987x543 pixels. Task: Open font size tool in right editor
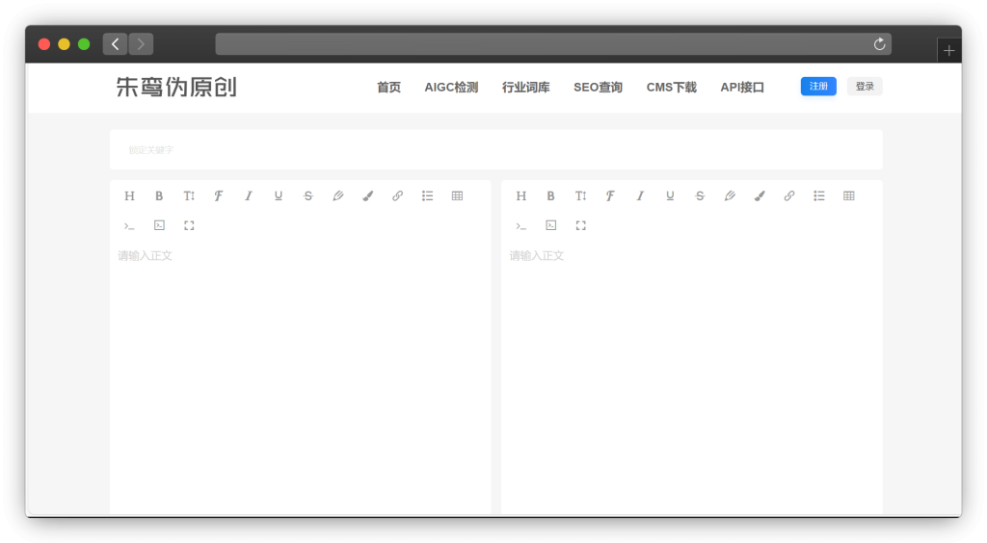(580, 196)
